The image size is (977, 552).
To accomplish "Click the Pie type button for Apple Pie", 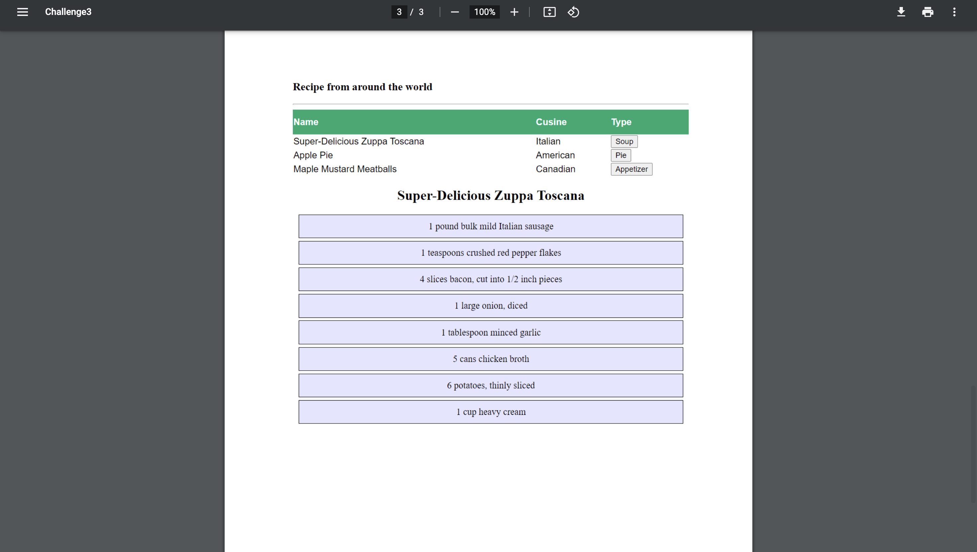I will [620, 155].
